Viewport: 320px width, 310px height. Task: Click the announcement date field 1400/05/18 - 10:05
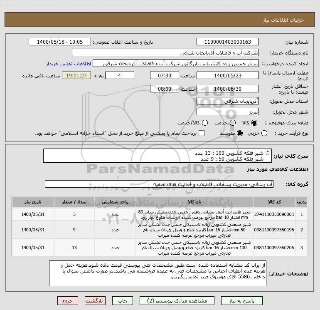coord(60,42)
